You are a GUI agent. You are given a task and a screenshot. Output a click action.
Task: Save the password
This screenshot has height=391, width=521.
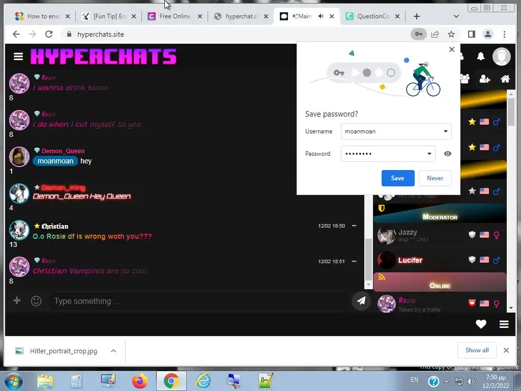[398, 178]
